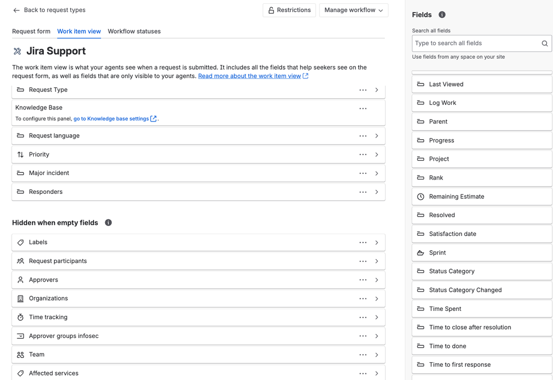
Task: Go back to request types
Action: click(x=49, y=10)
